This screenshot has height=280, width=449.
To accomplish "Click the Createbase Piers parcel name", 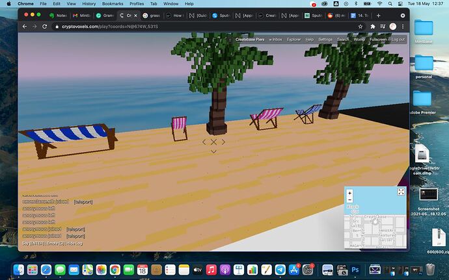I will [x=250, y=40].
